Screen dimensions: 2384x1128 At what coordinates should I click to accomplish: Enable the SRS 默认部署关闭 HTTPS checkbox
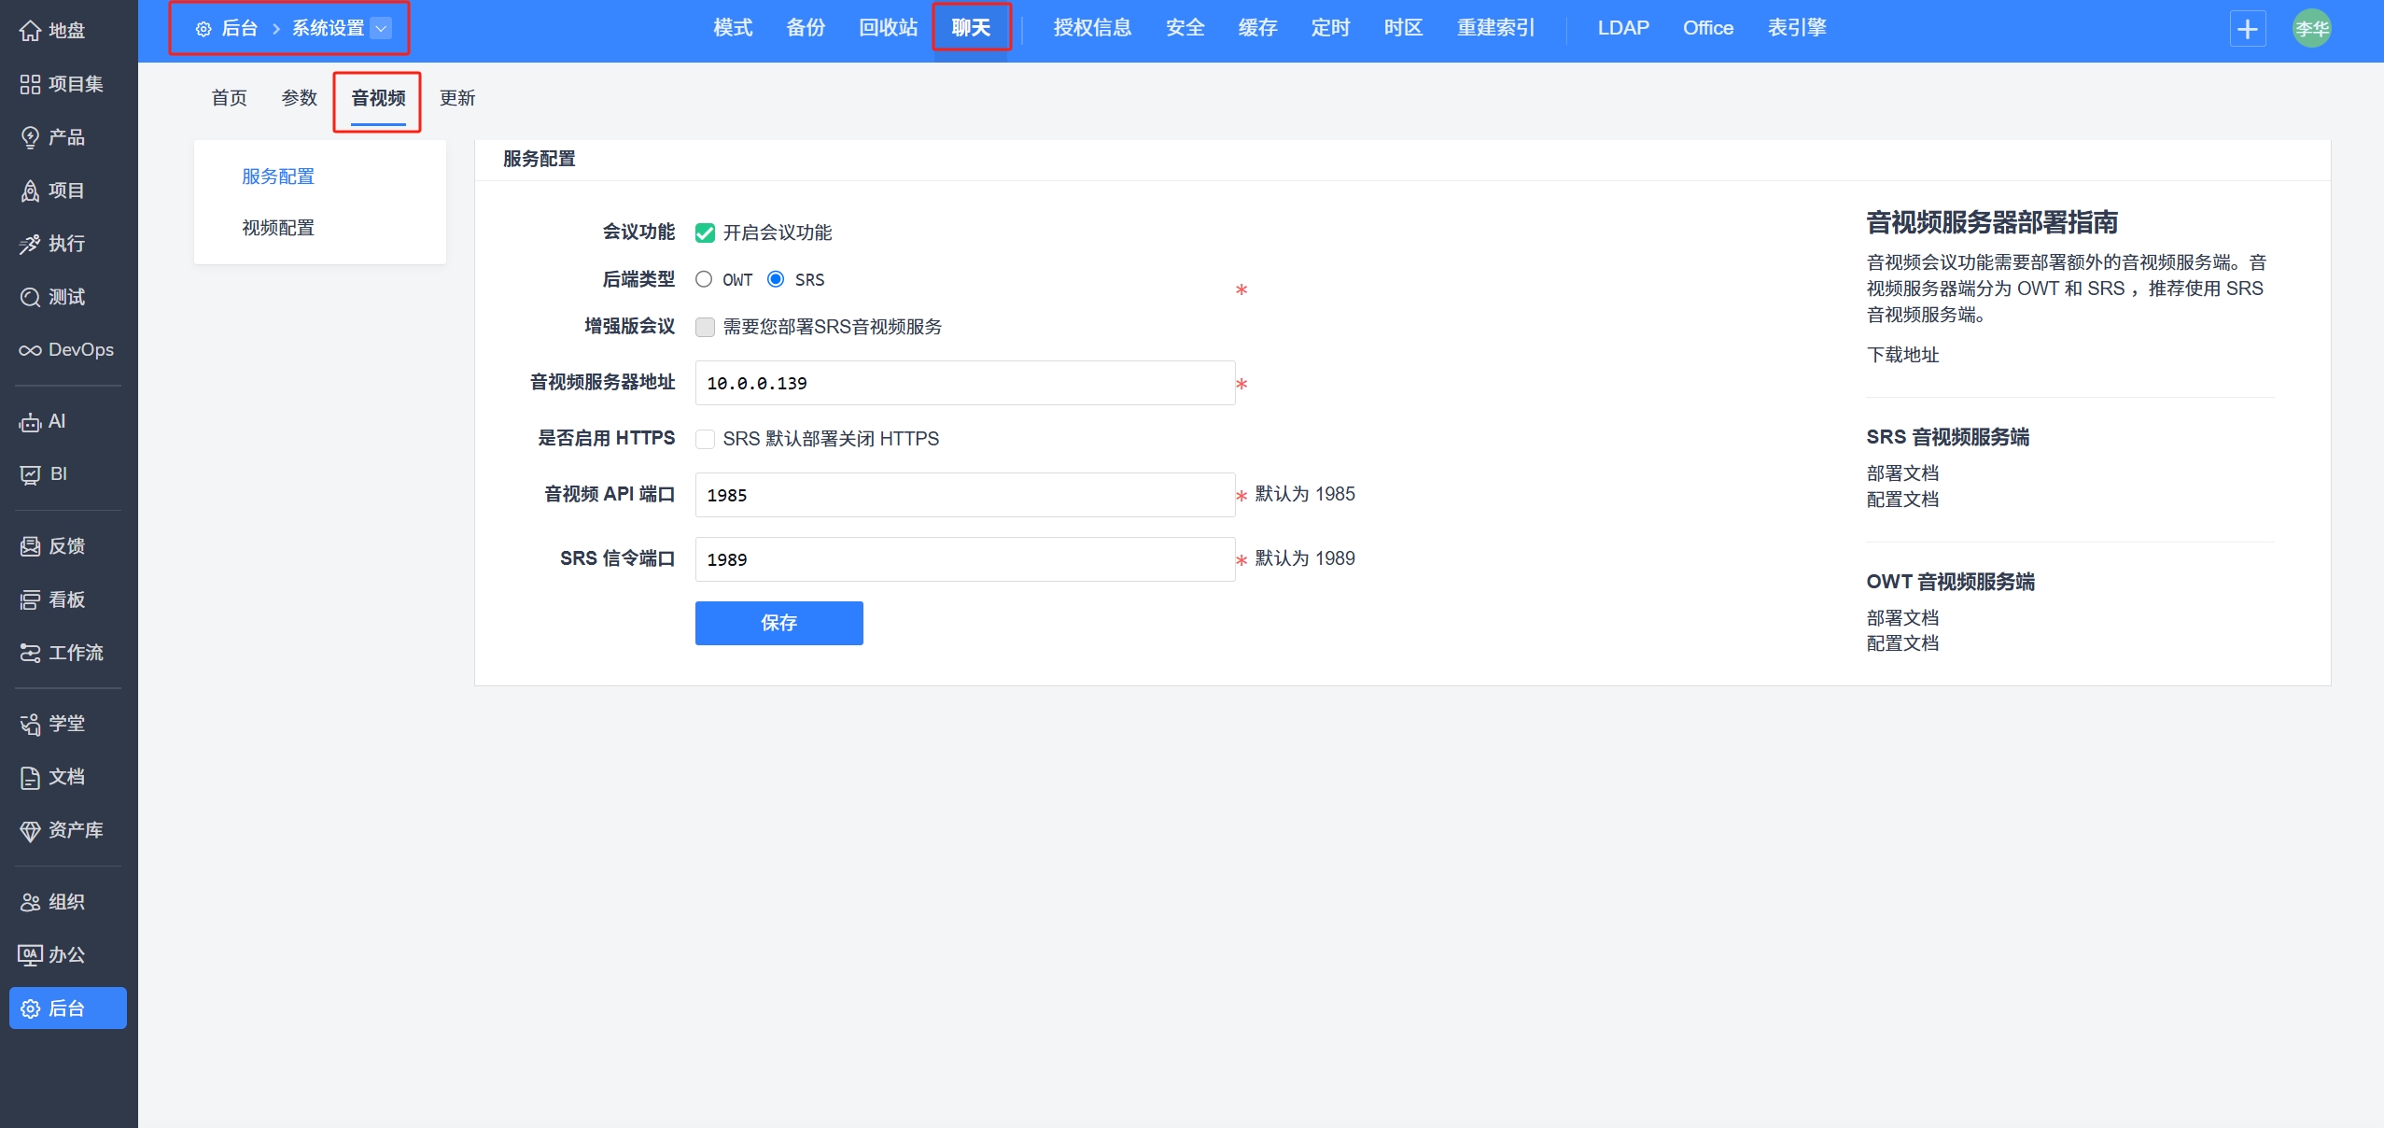coord(705,439)
